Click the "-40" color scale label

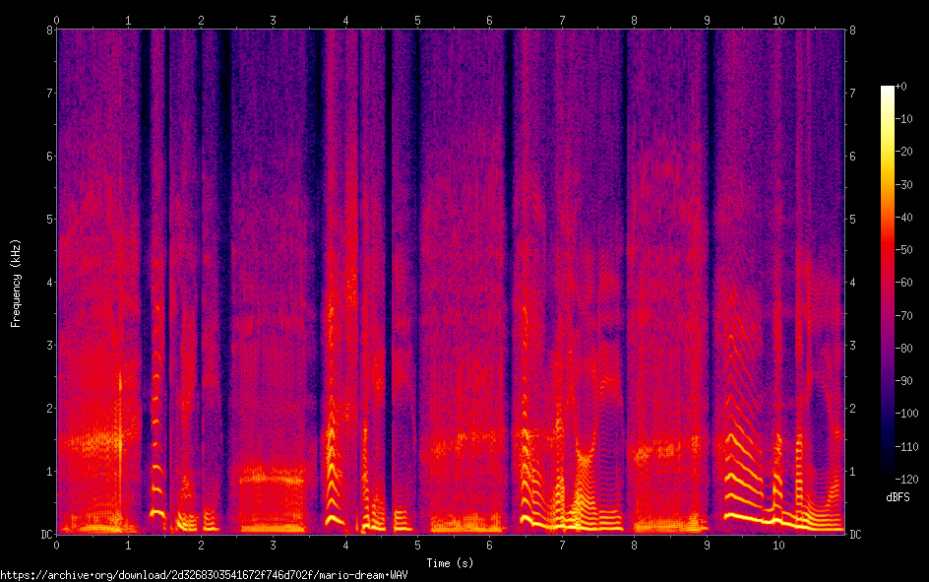[903, 218]
